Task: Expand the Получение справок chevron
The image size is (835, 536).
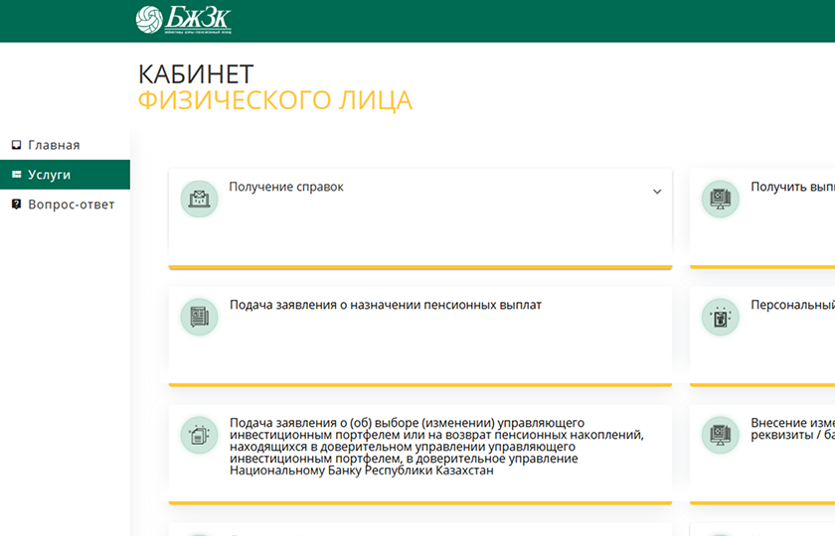Action: point(657,192)
